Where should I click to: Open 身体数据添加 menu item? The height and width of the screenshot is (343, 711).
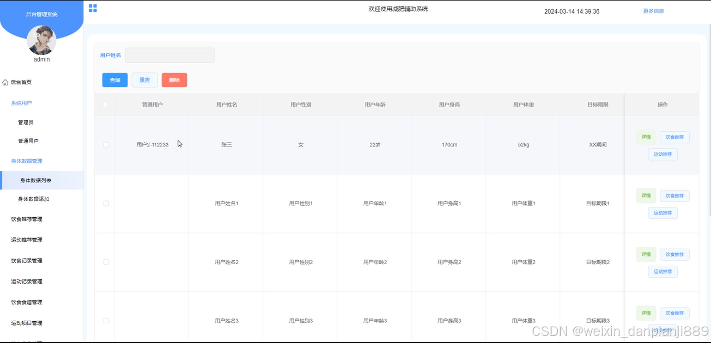[x=34, y=199]
